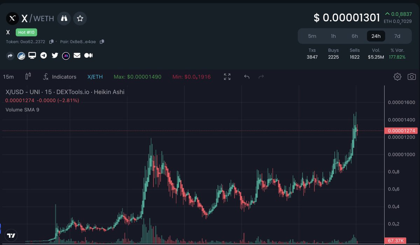The width and height of the screenshot is (420, 245).
Task: Click the $ 0.00001301 price
Action: [347, 17]
